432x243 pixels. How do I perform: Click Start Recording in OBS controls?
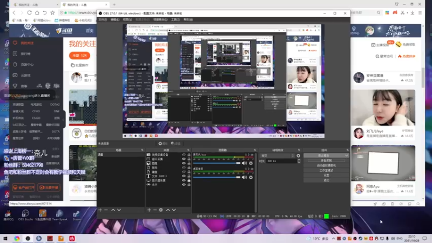pyautogui.click(x=326, y=160)
